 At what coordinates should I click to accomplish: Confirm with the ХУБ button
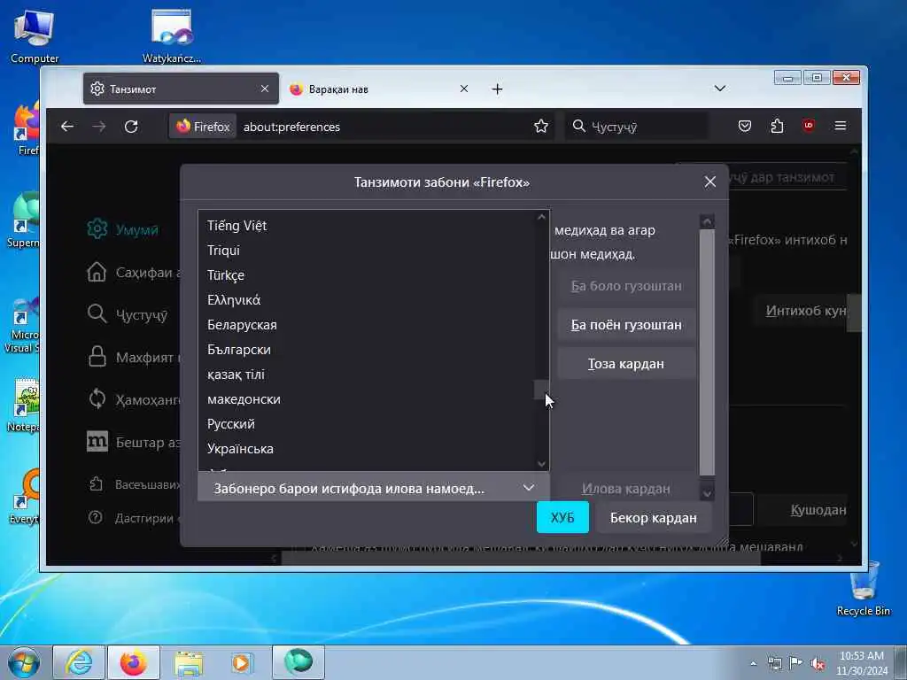[562, 517]
